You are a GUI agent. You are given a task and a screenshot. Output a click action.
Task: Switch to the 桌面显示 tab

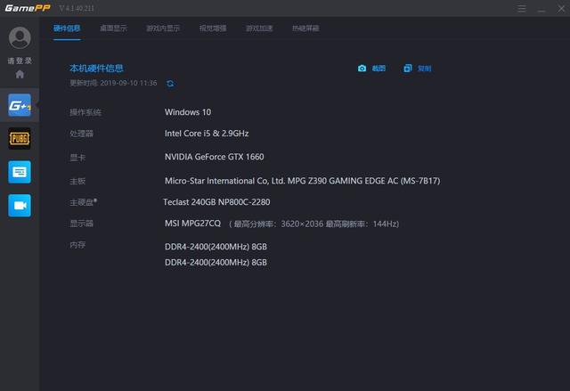tap(113, 29)
